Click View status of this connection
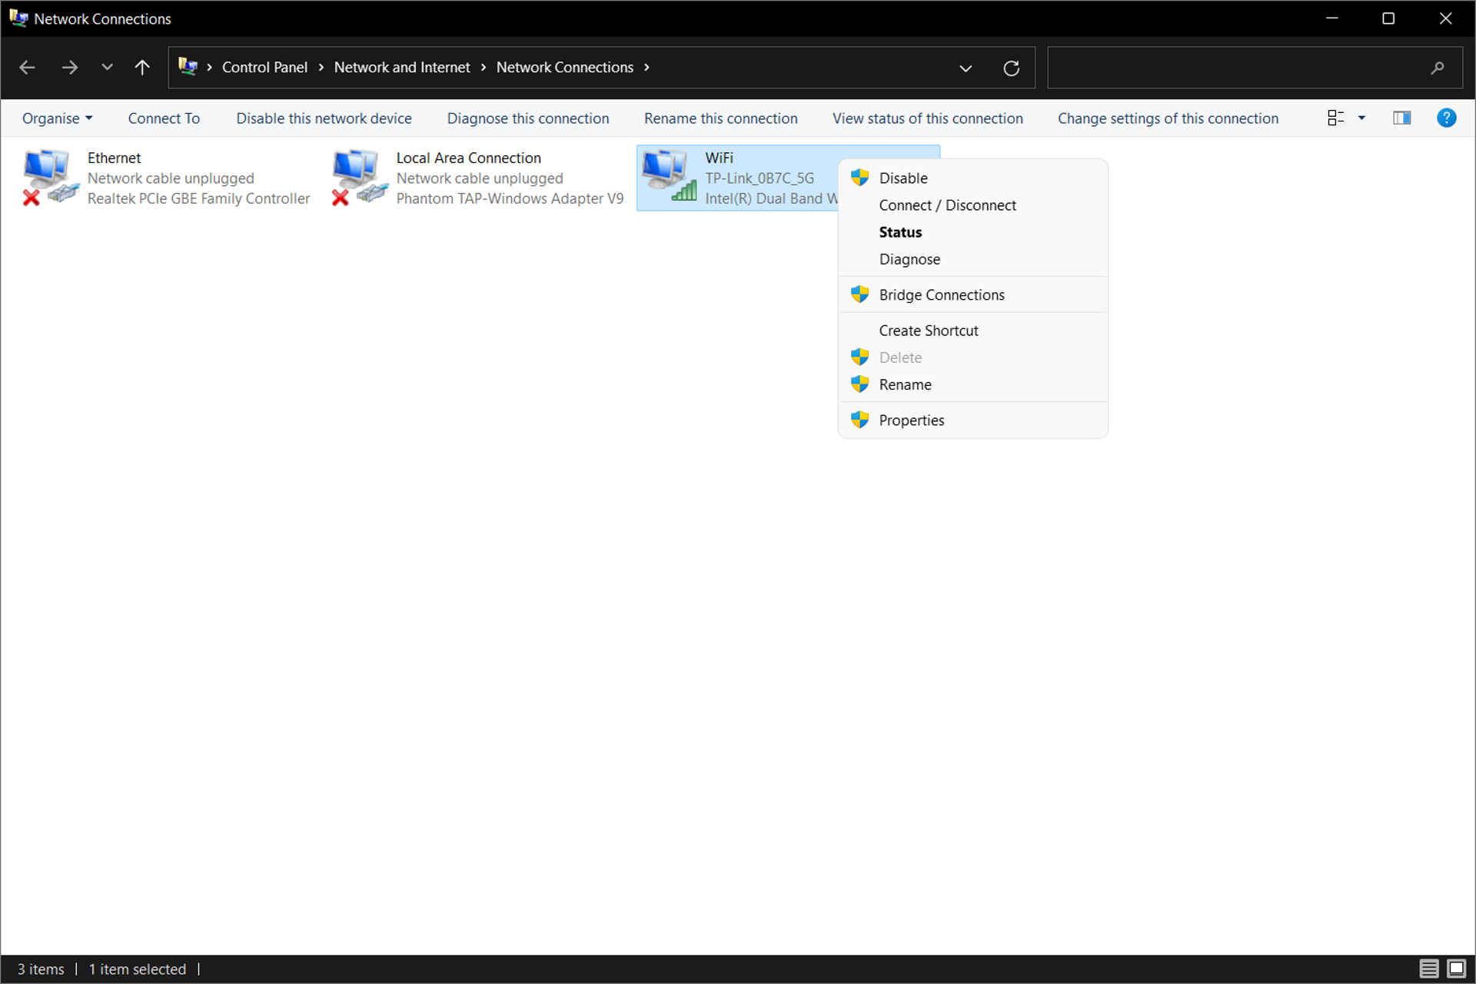1476x984 pixels. 927,118
